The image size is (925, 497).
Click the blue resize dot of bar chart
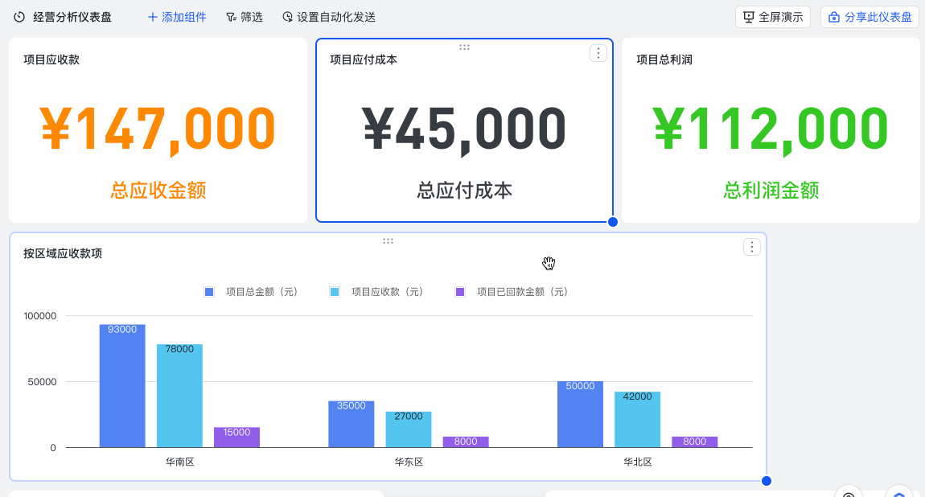(767, 481)
